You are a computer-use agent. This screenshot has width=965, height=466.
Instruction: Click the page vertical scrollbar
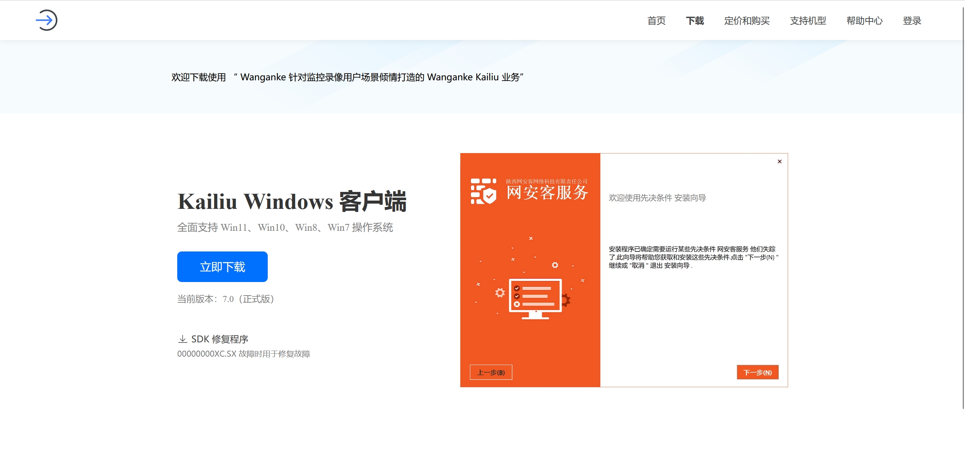(963, 207)
